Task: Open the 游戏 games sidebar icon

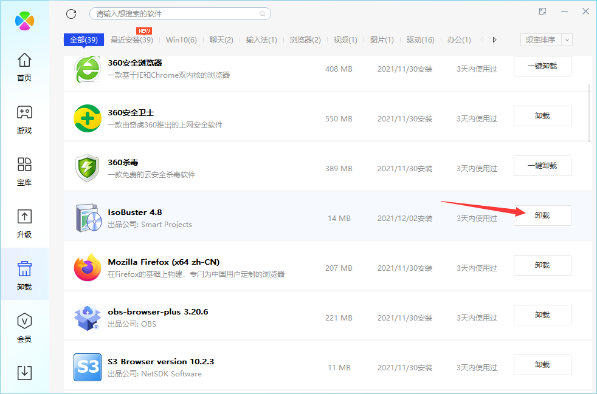Action: 24,119
